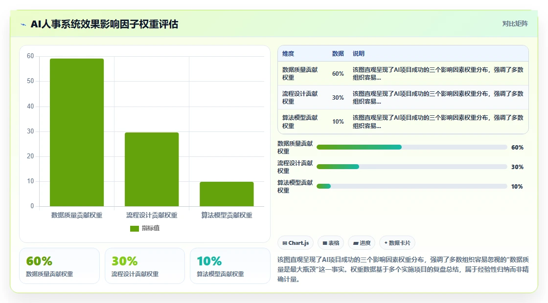Click the 10% cell in the table
This screenshot has width=548, height=303.
coord(338,122)
